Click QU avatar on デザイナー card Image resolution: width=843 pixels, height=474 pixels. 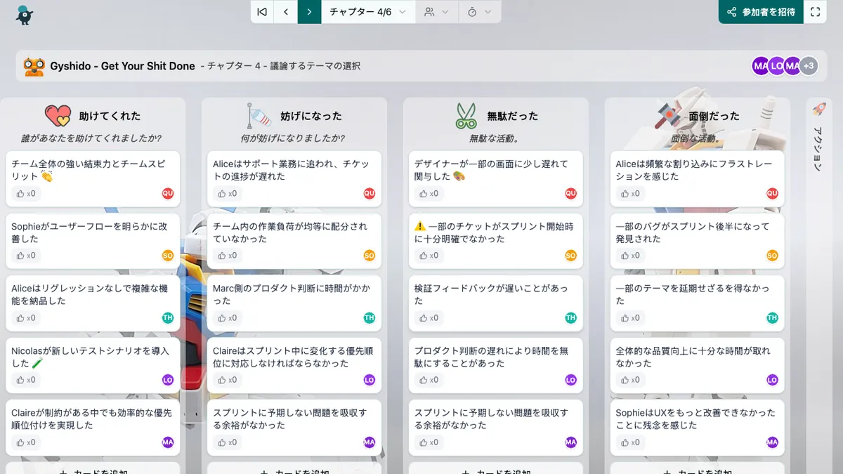(x=570, y=193)
